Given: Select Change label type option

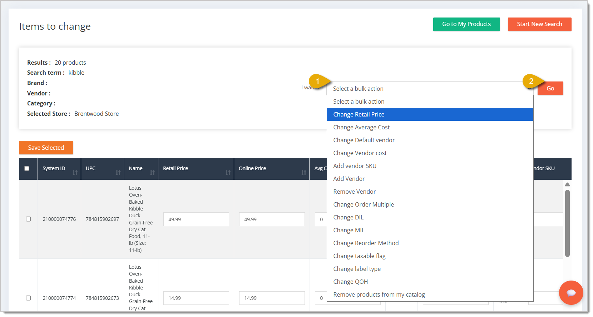Looking at the screenshot, I should pyautogui.click(x=430, y=269).
